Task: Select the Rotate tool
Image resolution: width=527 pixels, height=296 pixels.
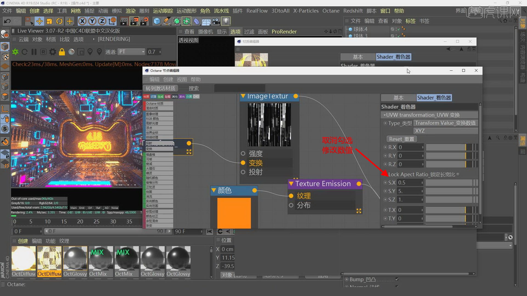Action: tap(59, 21)
